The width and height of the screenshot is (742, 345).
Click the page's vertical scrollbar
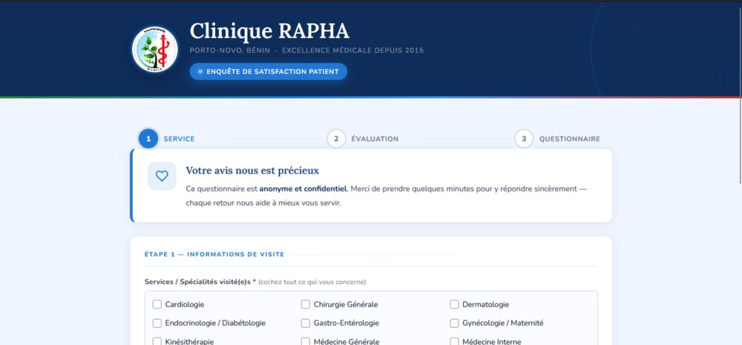740,95
